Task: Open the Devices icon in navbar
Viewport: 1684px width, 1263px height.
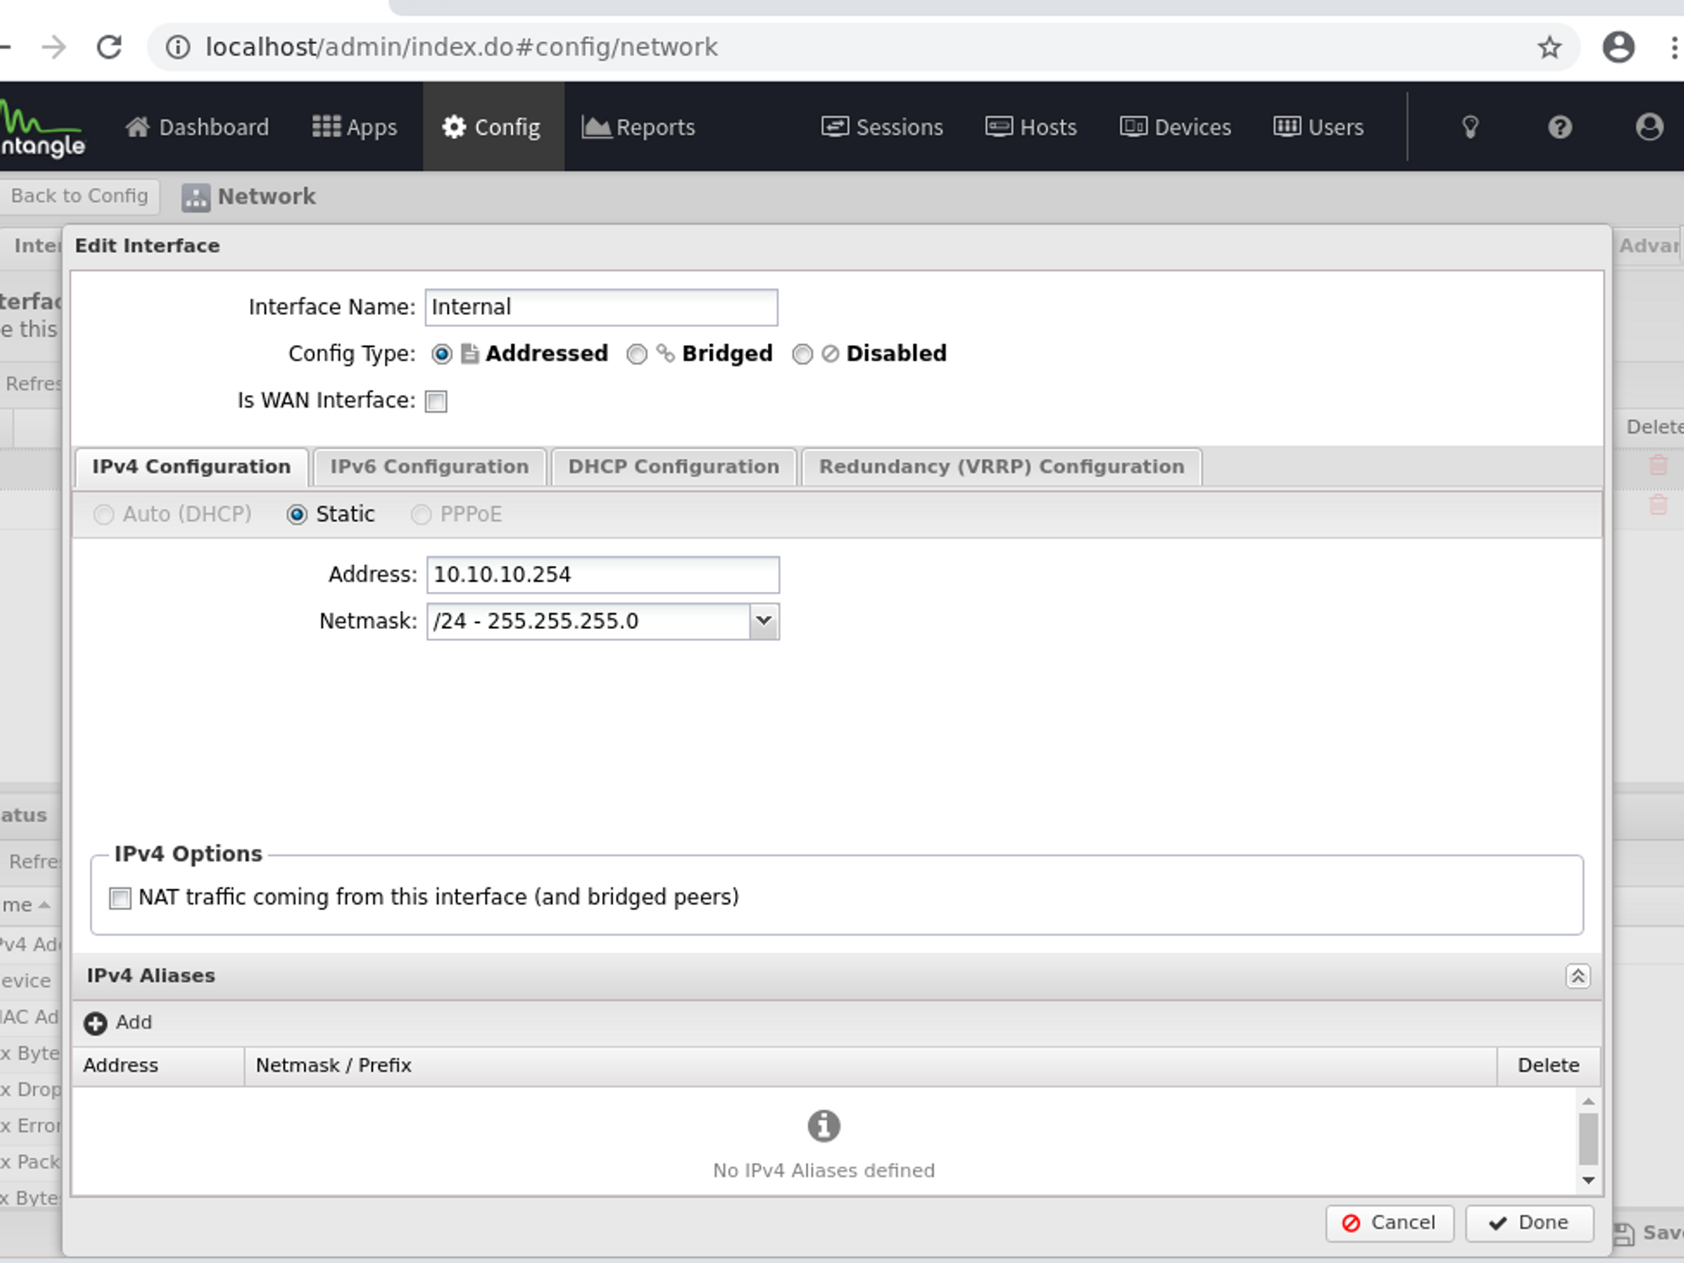Action: coord(1132,127)
